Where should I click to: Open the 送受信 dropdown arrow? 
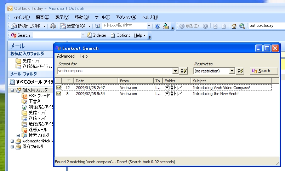click(x=89, y=26)
